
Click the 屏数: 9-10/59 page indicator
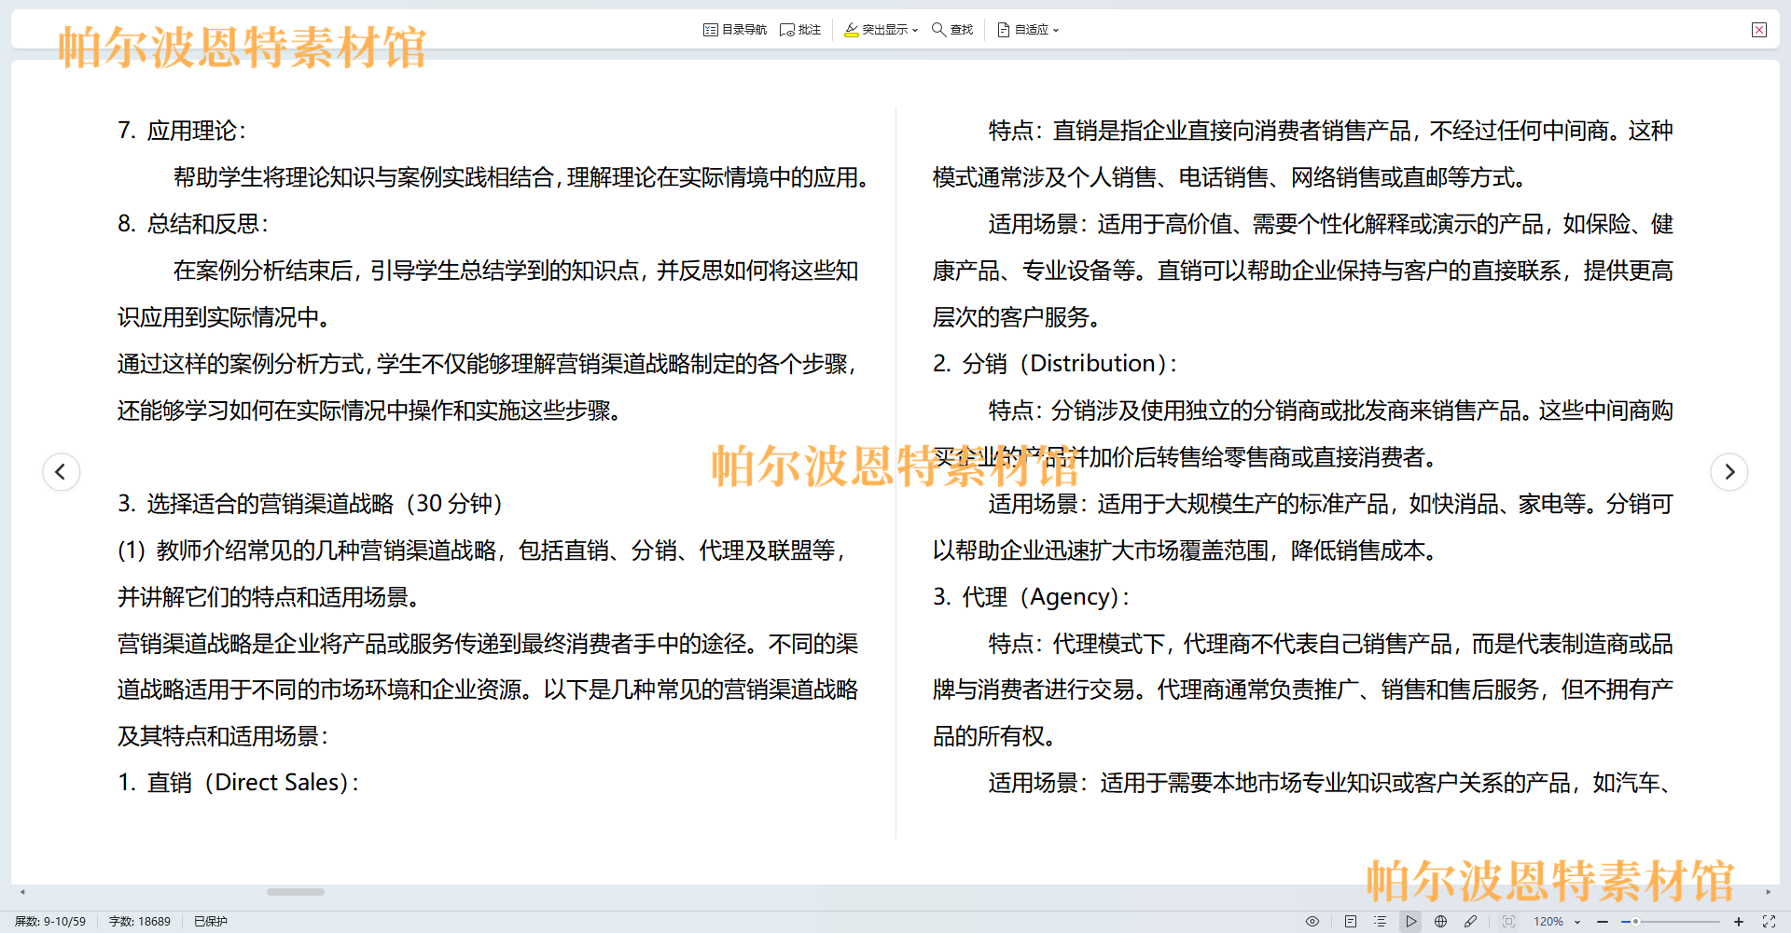50,921
